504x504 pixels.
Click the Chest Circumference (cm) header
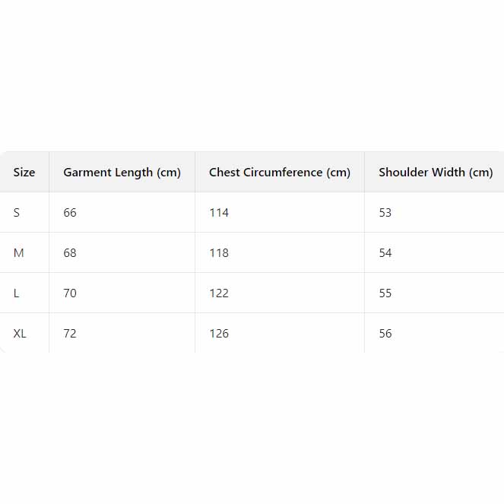280,173
